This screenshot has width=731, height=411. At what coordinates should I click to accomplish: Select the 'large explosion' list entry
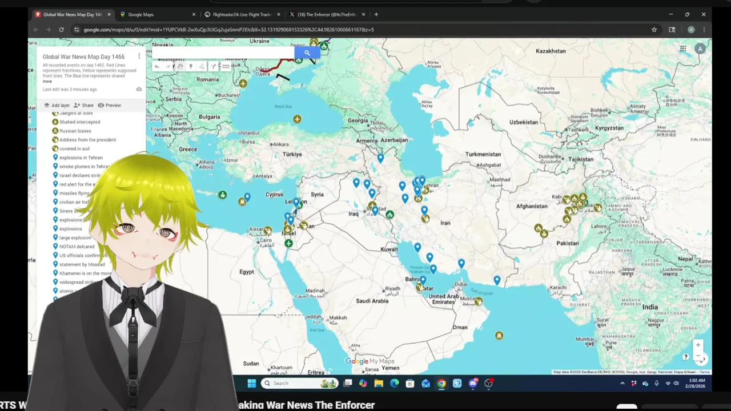point(75,237)
